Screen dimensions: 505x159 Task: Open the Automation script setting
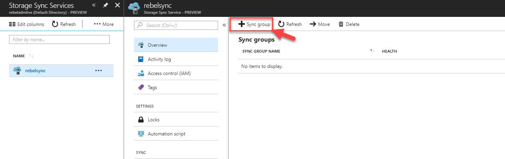click(176, 133)
